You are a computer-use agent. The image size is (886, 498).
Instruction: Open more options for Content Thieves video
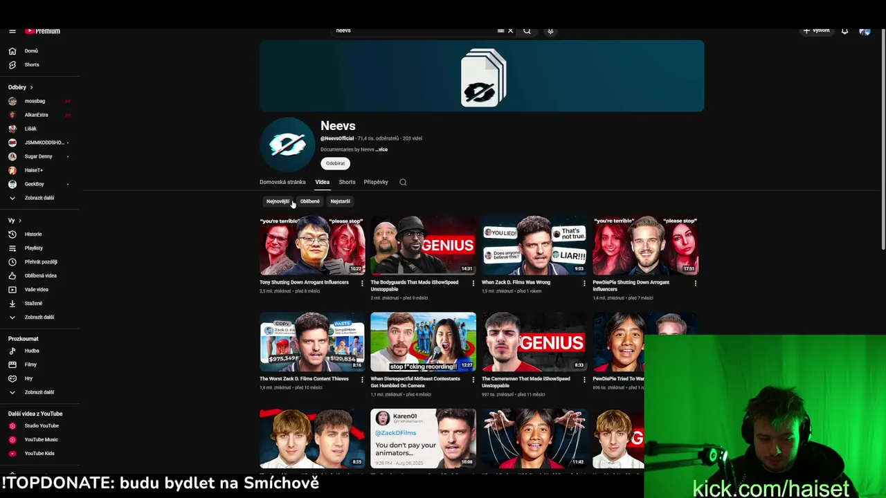[362, 379]
